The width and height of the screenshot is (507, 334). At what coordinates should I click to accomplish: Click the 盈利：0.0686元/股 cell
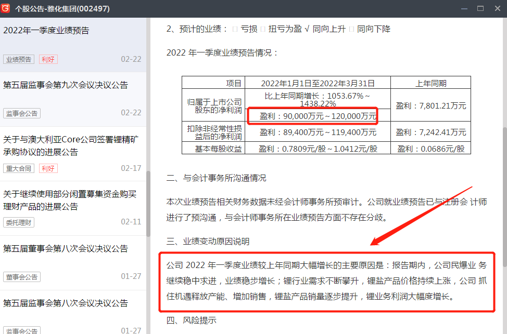(430, 149)
